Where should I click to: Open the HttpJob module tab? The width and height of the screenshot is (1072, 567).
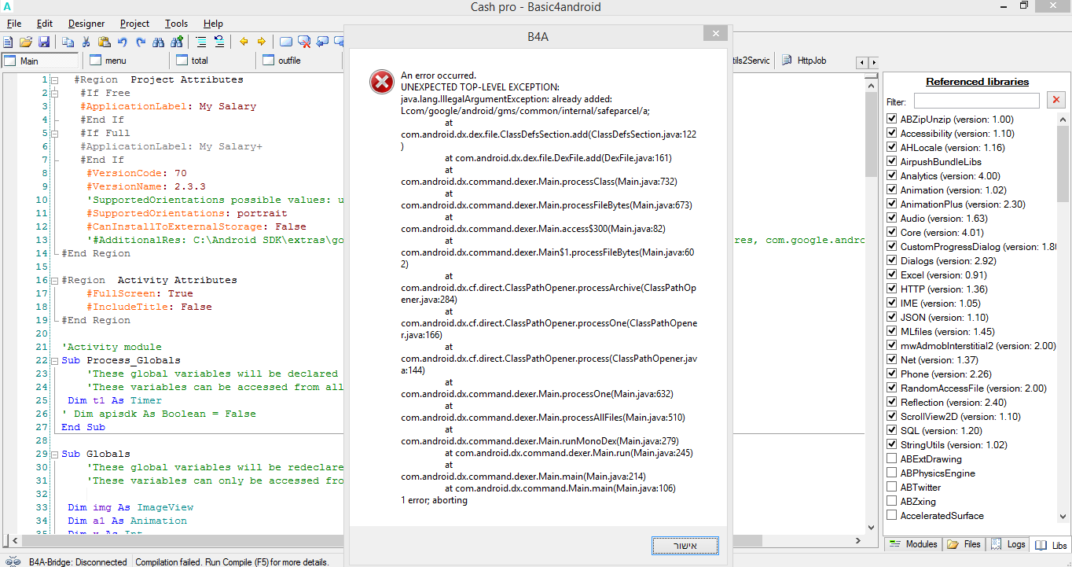pyautogui.click(x=805, y=61)
